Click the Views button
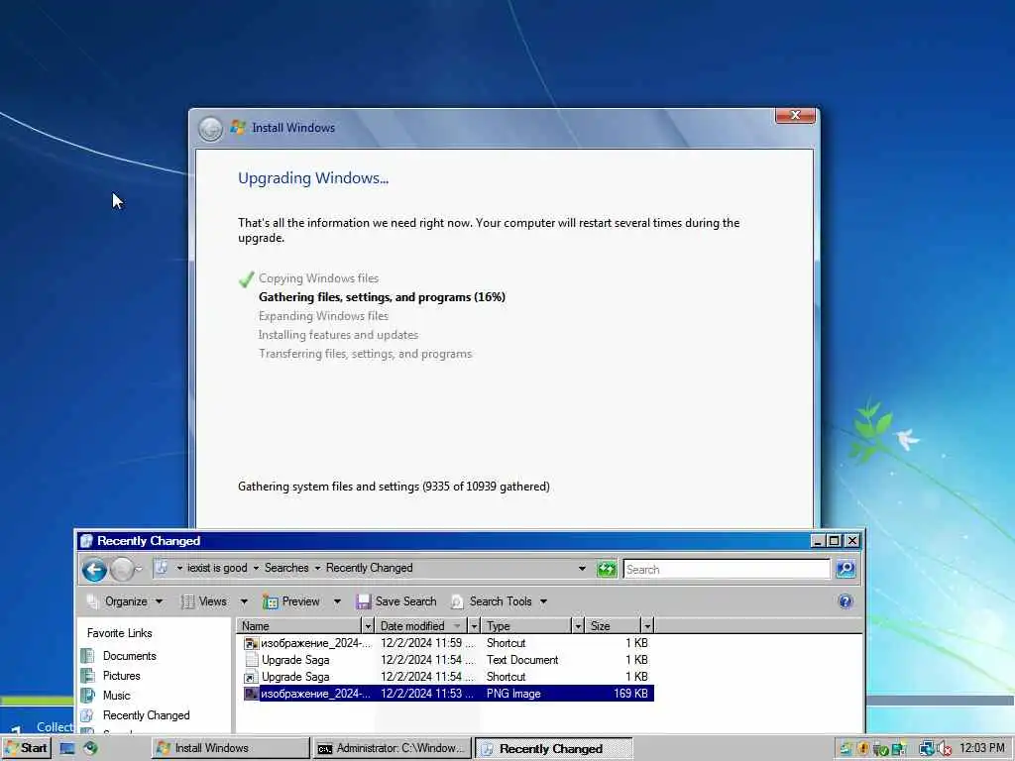Screen dimensions: 1015x761 click(204, 601)
